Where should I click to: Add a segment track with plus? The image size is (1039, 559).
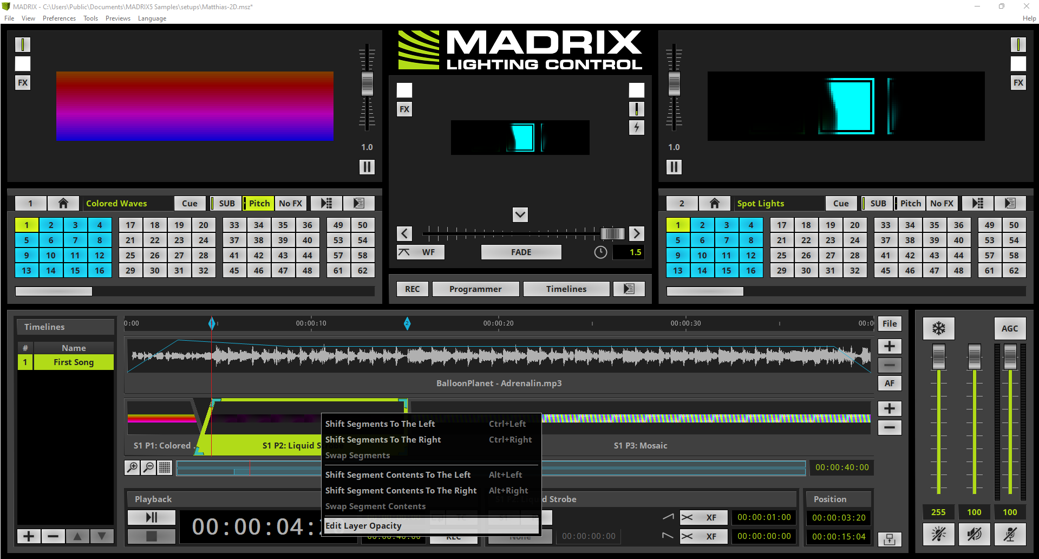tap(890, 408)
